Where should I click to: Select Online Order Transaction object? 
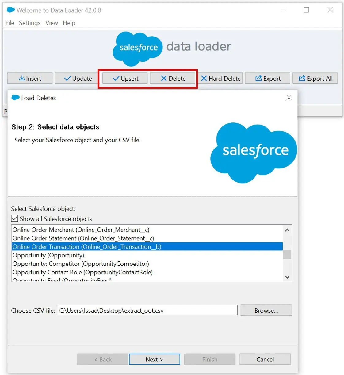click(147, 246)
